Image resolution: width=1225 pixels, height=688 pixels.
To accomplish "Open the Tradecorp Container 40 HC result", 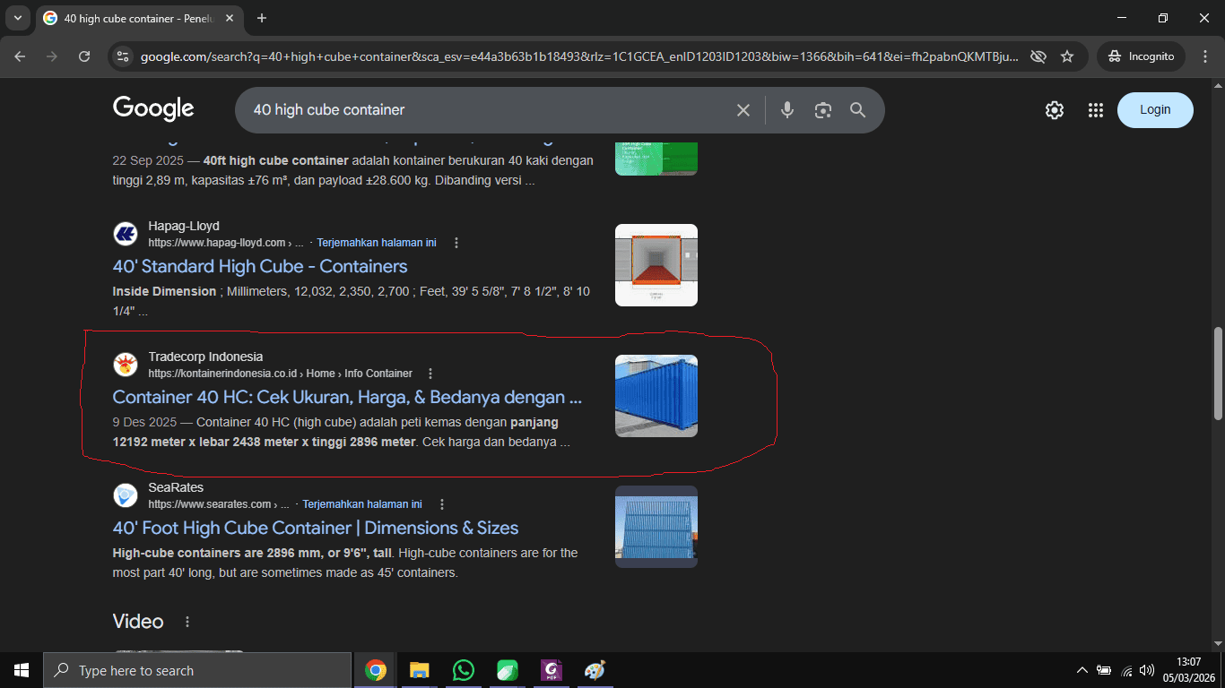I will (348, 397).
